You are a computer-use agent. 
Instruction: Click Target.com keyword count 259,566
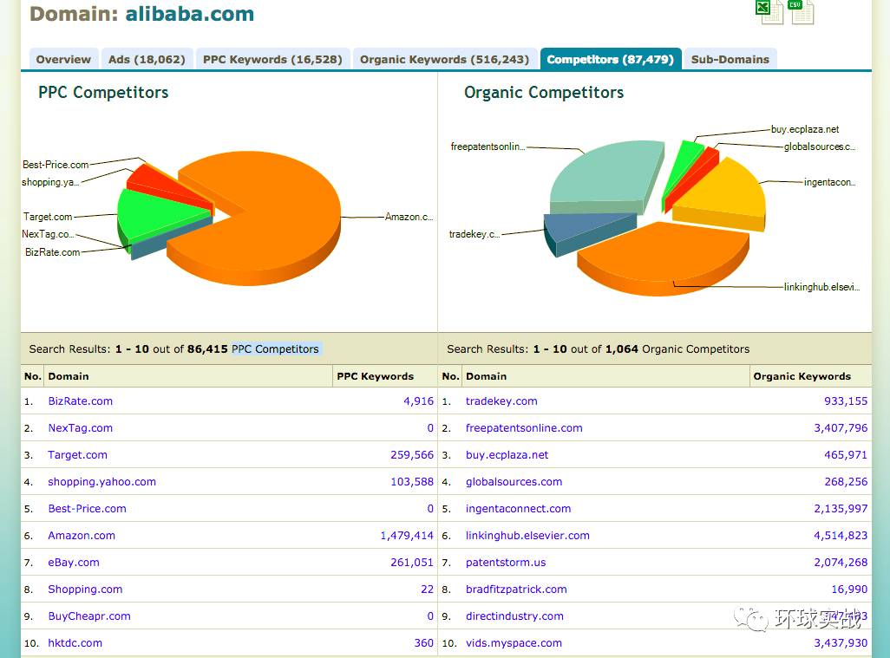(411, 455)
